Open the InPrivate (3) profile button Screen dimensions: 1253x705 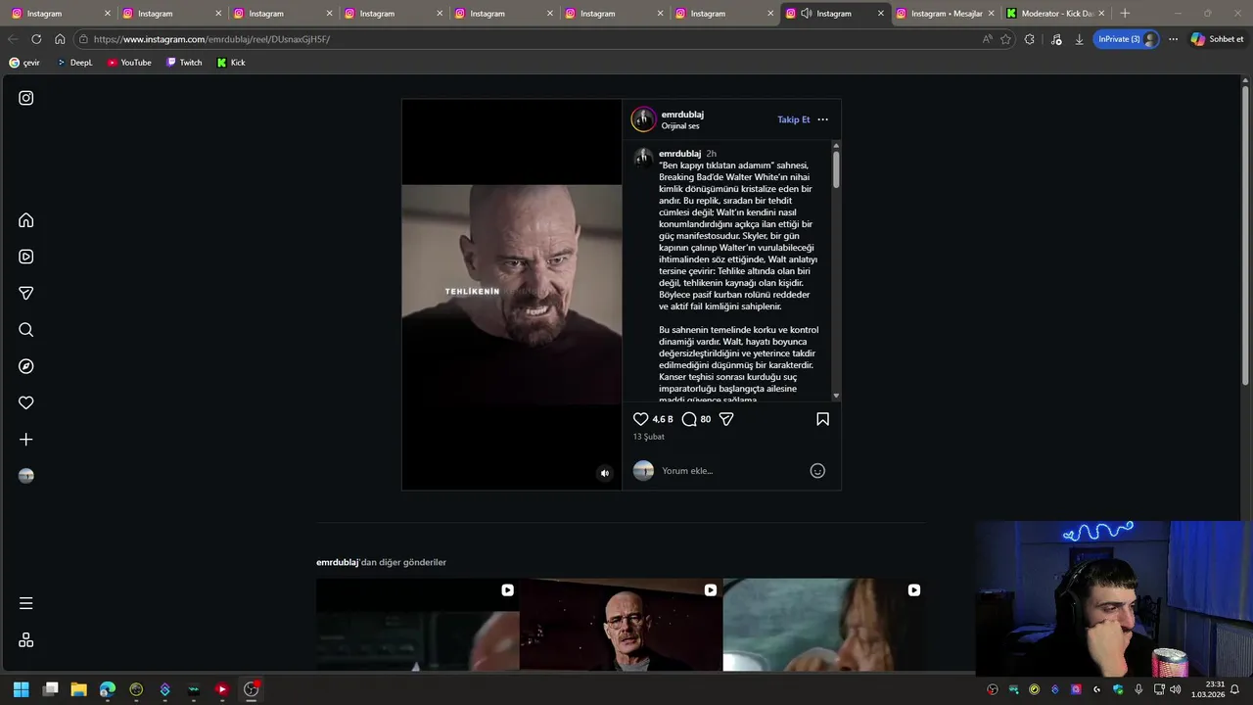pos(1127,39)
